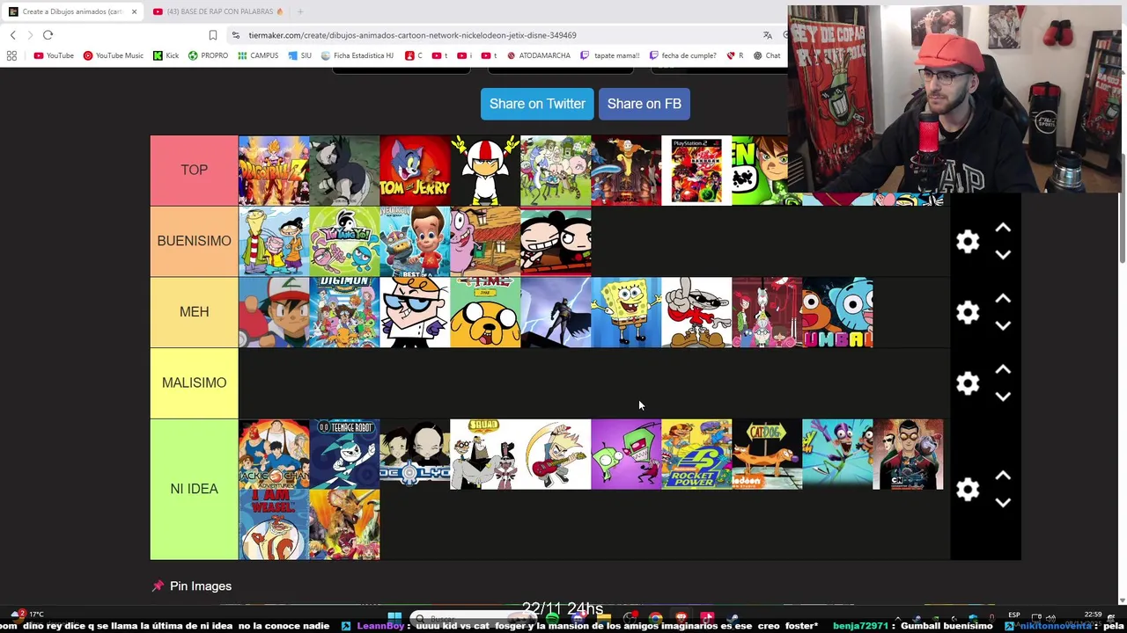Image resolution: width=1127 pixels, height=633 pixels.
Task: Select the MALISIMO tier label
Action: click(x=194, y=383)
